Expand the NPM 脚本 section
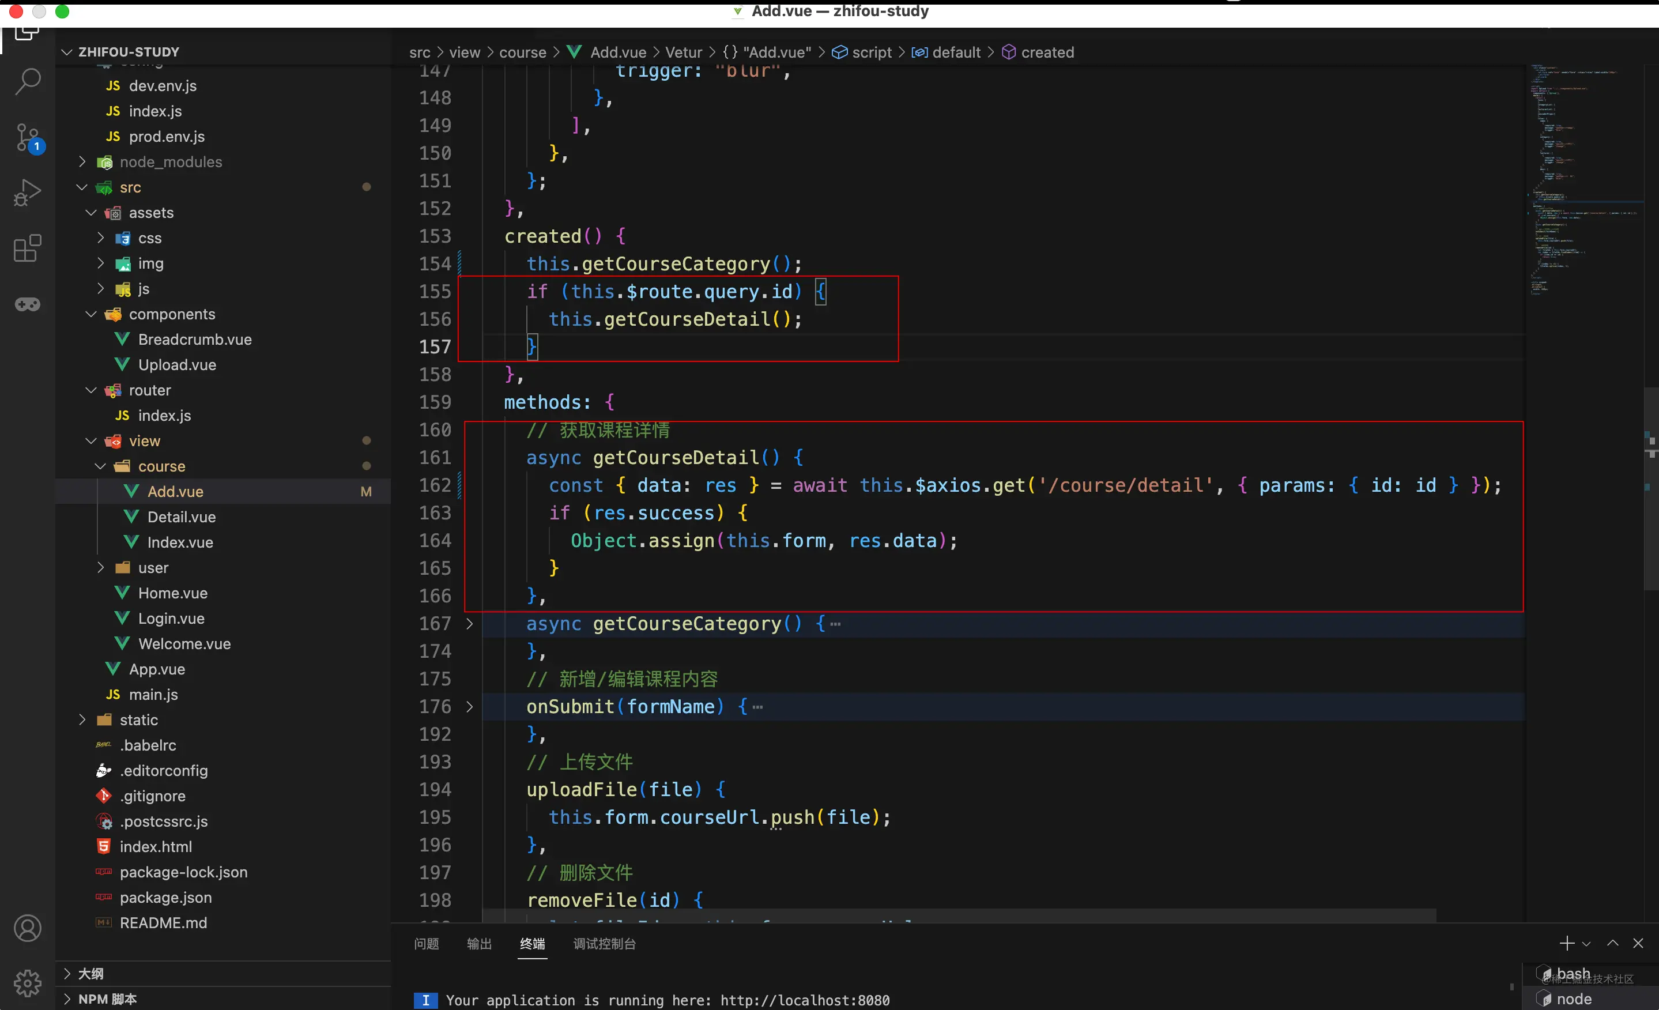The height and width of the screenshot is (1010, 1659). [x=108, y=998]
